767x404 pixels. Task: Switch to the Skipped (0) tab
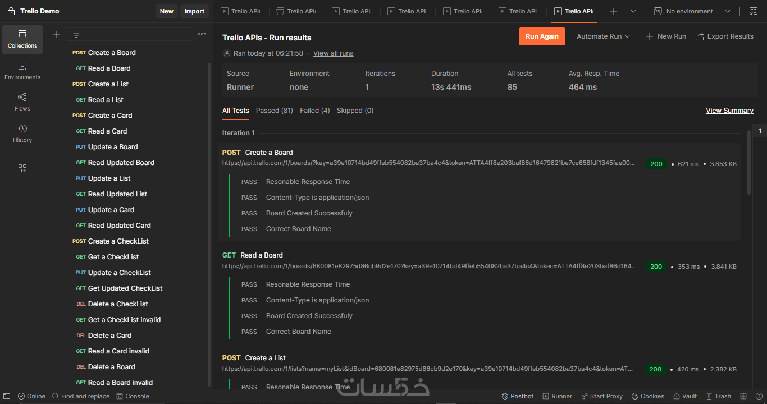[x=355, y=111]
